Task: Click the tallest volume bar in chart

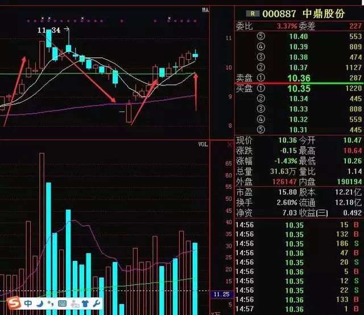Action: (42, 234)
